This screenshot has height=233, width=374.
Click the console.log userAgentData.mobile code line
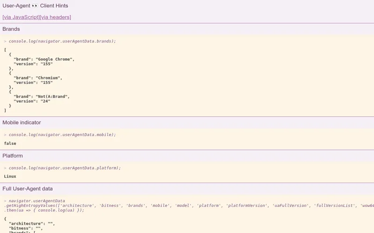click(x=62, y=135)
